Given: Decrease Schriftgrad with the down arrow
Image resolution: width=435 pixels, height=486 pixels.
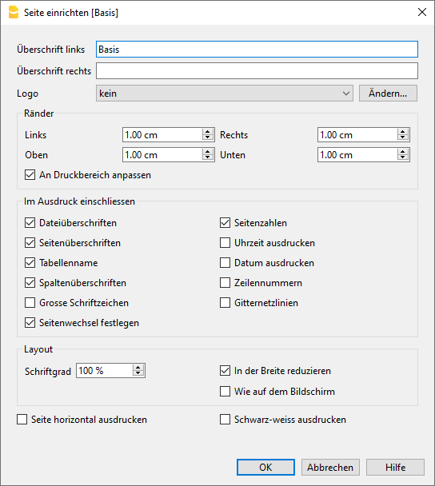Looking at the screenshot, I should (x=138, y=374).
